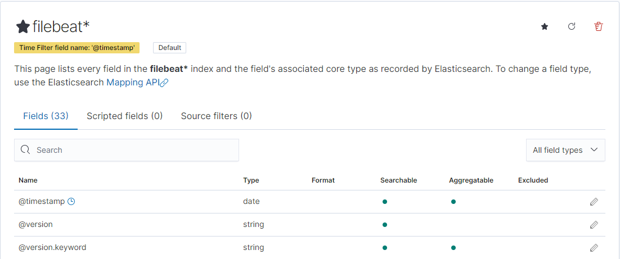Set filebeat* as default index star icon
This screenshot has width=620, height=259.
pyautogui.click(x=545, y=26)
